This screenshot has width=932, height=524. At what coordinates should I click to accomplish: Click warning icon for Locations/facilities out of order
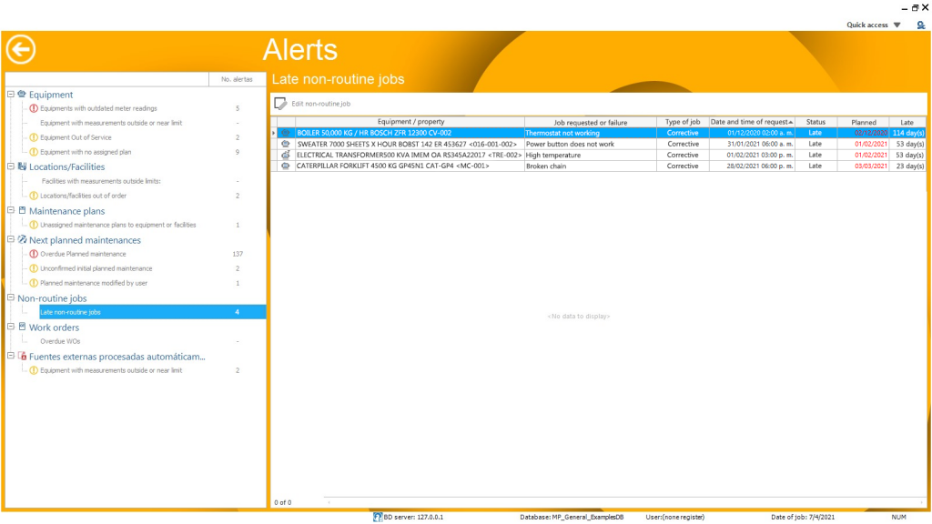pyautogui.click(x=34, y=196)
